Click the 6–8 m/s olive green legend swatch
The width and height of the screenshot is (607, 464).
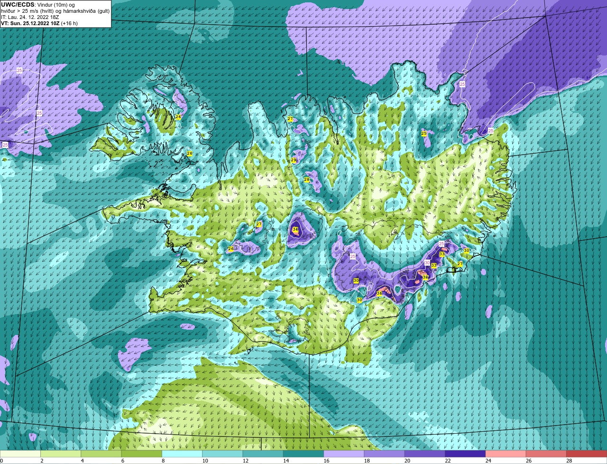(141, 454)
